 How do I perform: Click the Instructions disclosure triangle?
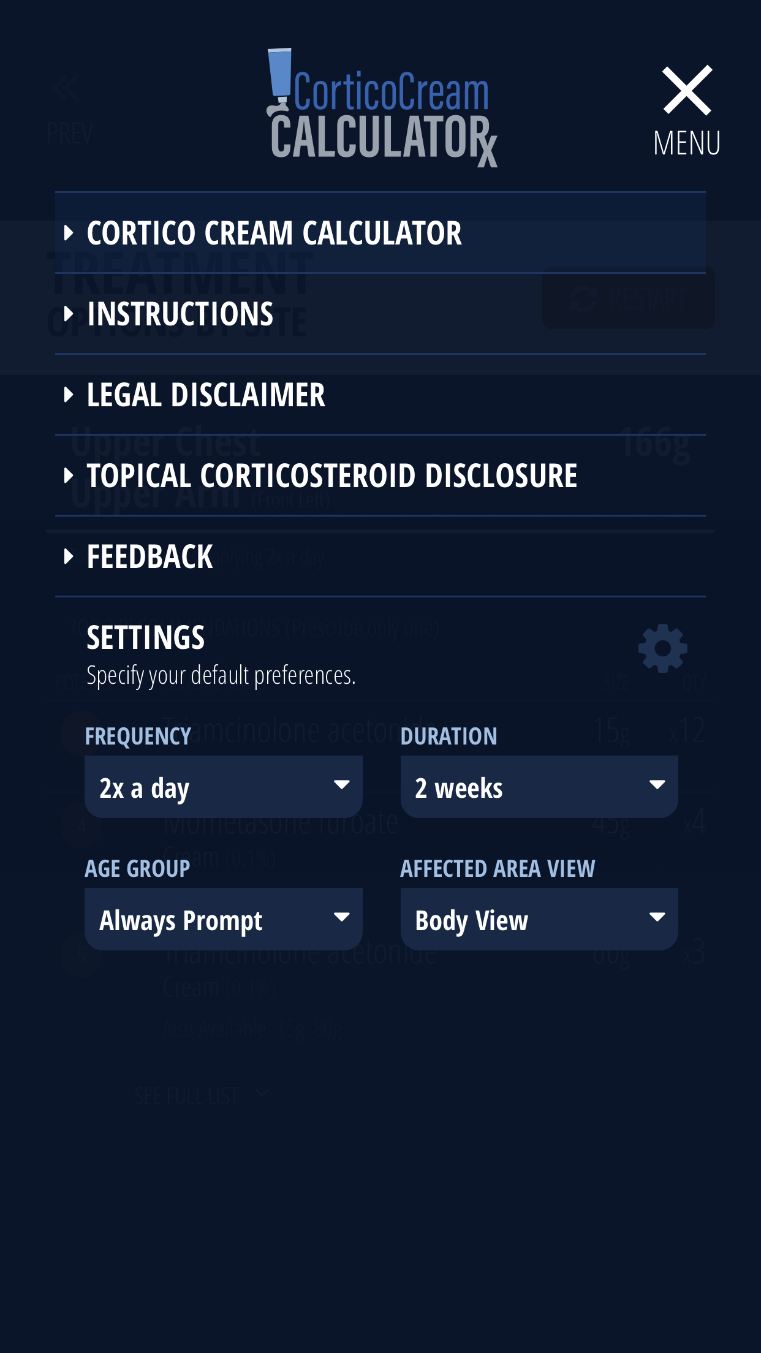click(x=69, y=314)
